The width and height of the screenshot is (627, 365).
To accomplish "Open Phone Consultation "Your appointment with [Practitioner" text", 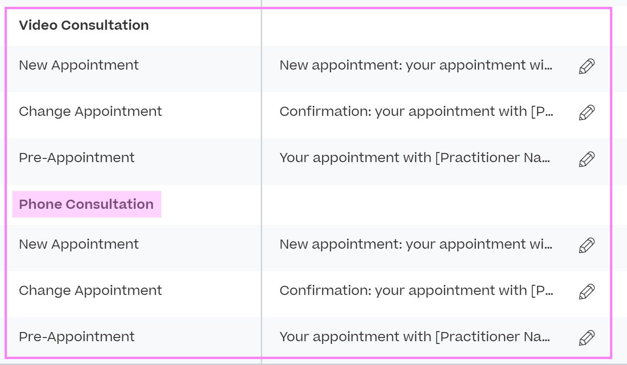I will 415,337.
